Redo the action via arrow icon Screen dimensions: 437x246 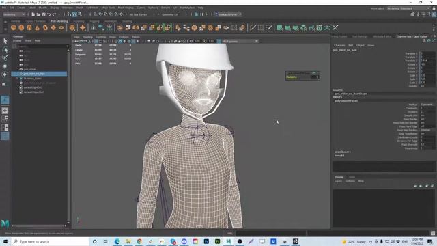tap(55, 14)
